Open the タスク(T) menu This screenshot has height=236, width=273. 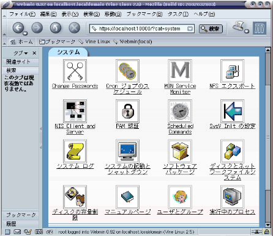178,14
